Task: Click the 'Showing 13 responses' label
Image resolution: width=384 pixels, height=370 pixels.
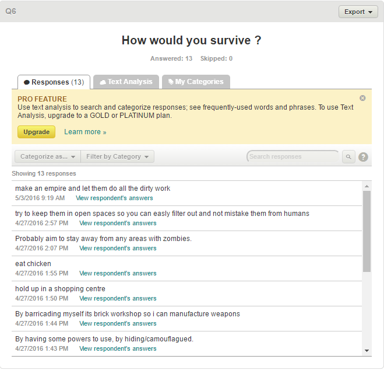Action: (x=44, y=173)
